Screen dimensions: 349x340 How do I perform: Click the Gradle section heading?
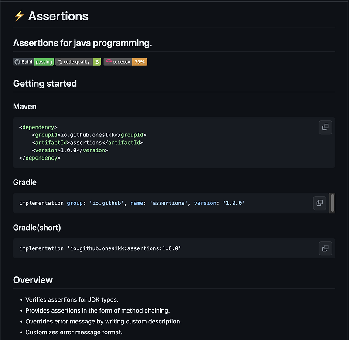(24, 182)
